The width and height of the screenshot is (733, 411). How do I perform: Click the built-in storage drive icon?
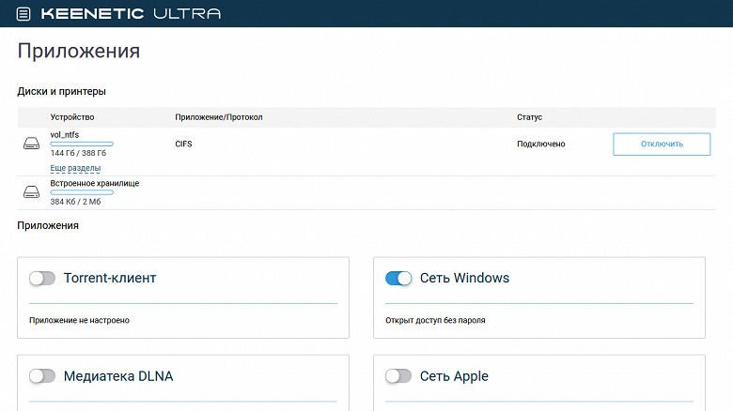pos(32,192)
